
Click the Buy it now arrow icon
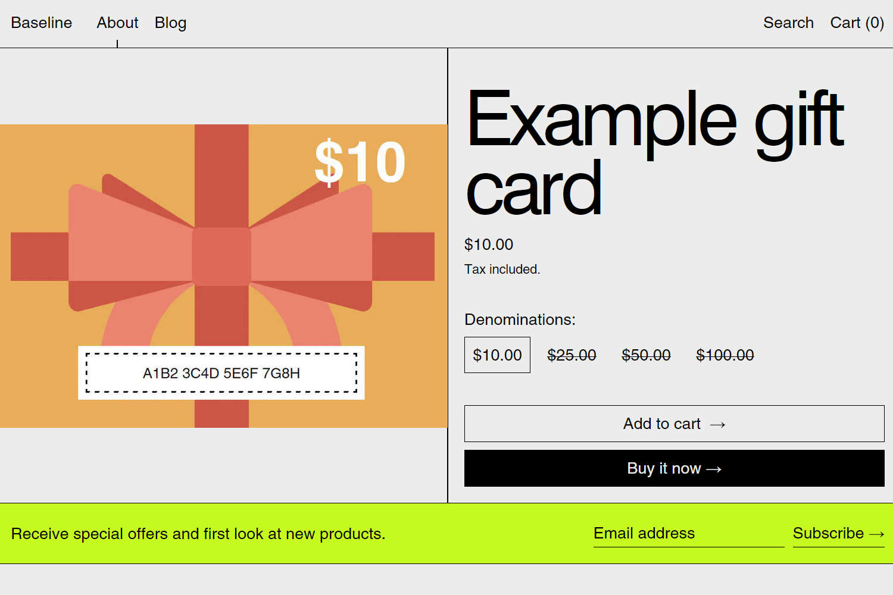click(x=713, y=468)
